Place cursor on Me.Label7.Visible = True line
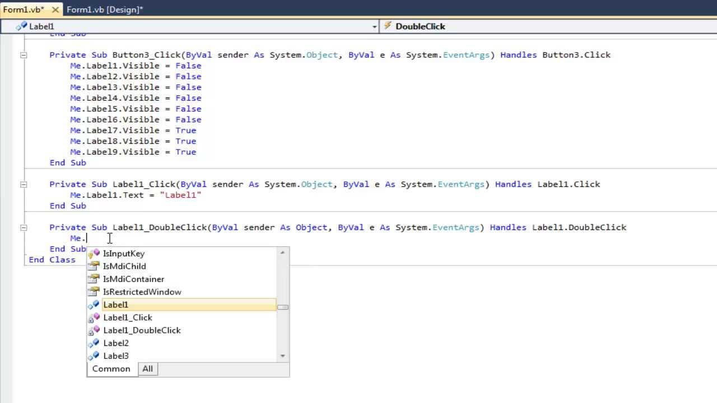Viewport: 717px width, 403px height. 133,130
